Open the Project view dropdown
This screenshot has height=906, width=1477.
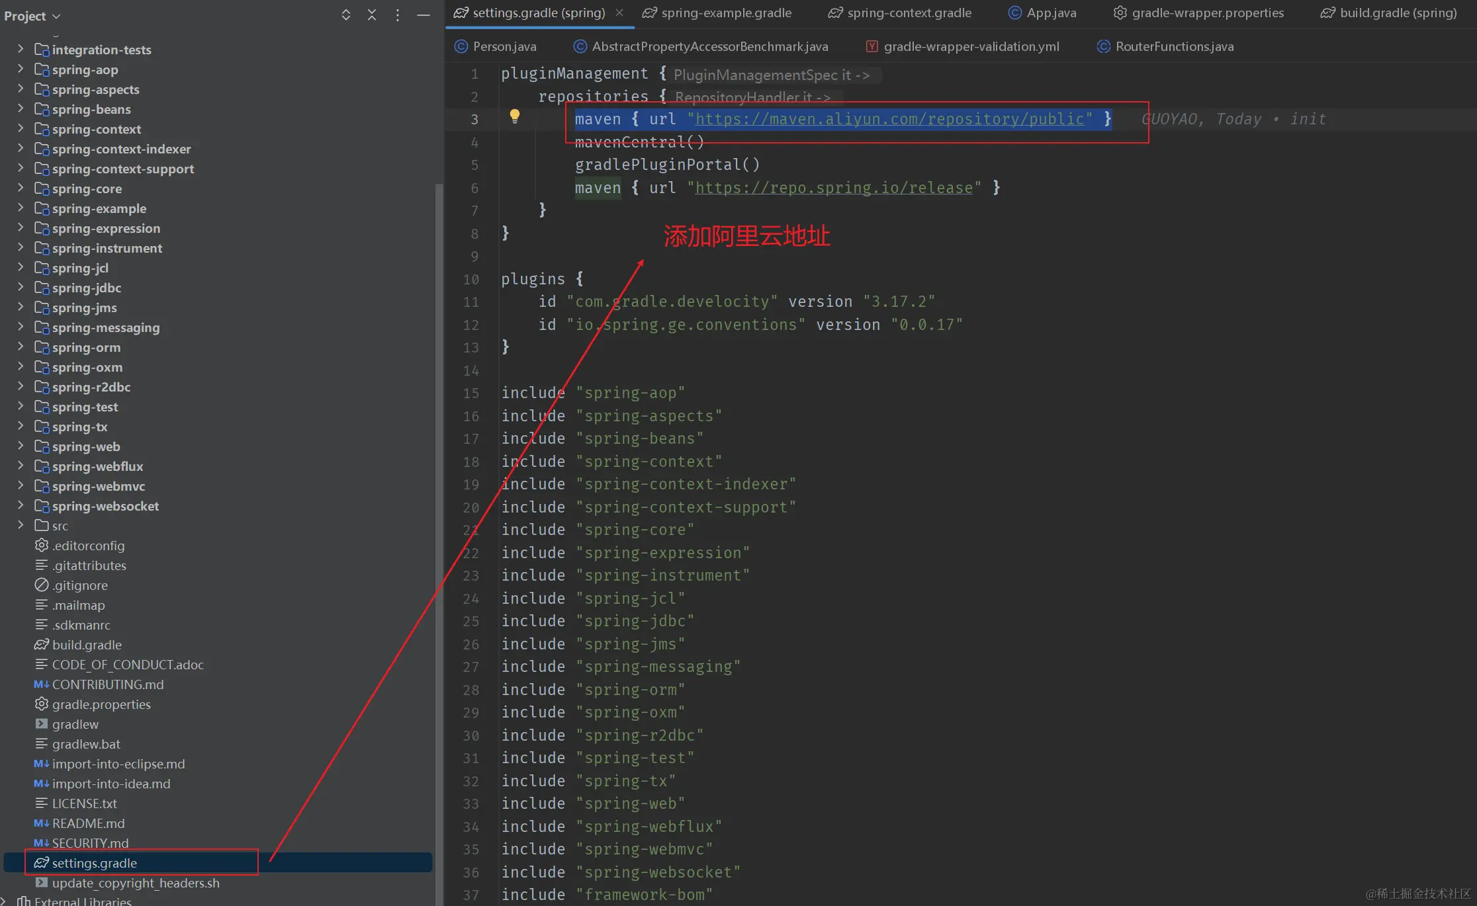pyautogui.click(x=32, y=16)
